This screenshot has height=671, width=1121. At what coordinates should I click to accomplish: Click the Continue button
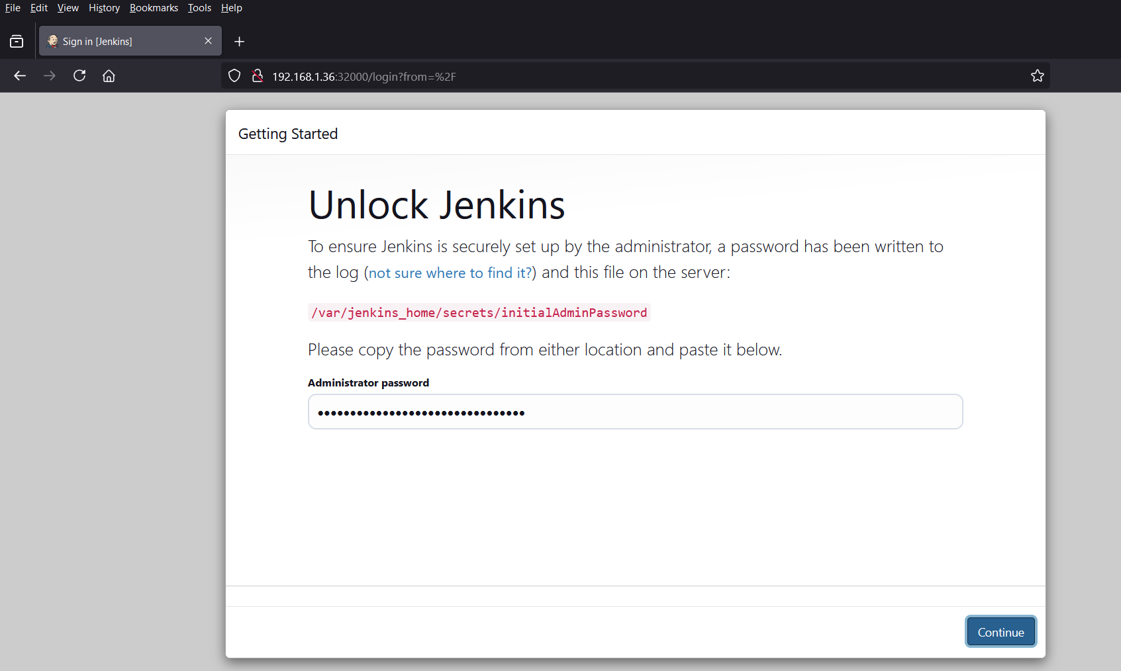(1000, 632)
